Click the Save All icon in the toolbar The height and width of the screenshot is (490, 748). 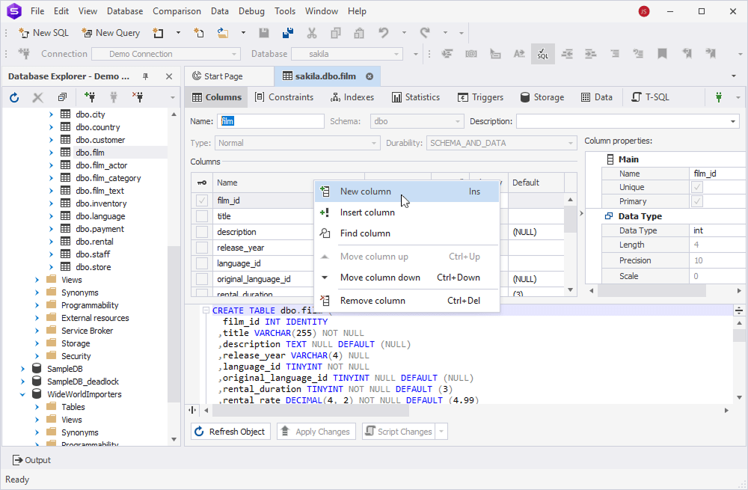coord(287,33)
